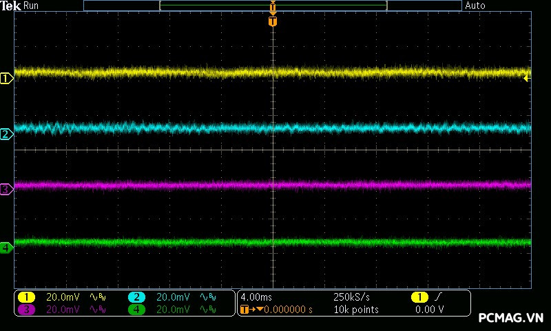
Task: Select the channel 2 cyan badge in readout
Action: (x=136, y=297)
